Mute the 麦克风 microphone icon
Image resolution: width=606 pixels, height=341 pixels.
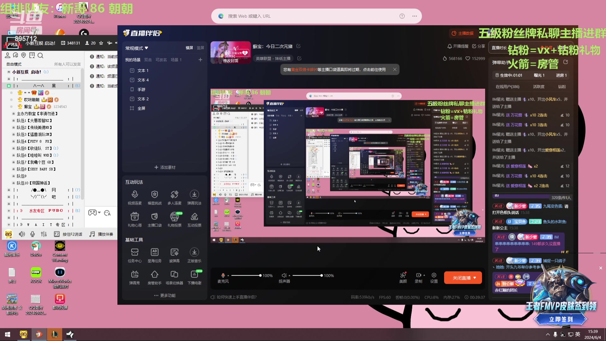[223, 276]
